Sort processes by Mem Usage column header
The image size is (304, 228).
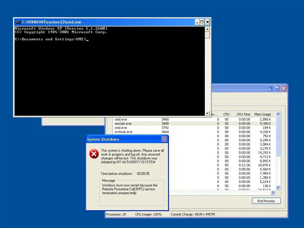pos(262,114)
